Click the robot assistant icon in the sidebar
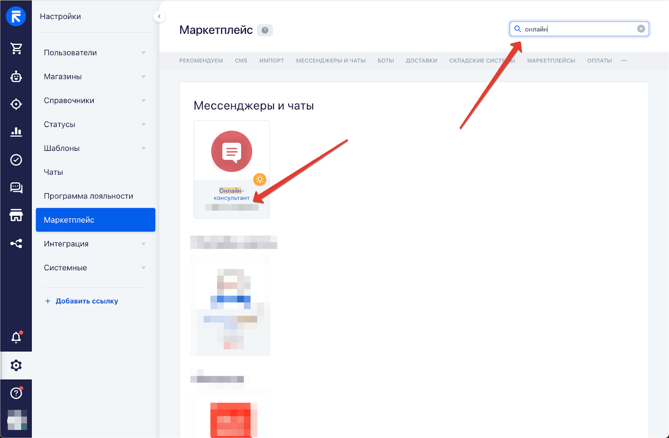The image size is (669, 438). click(x=16, y=76)
